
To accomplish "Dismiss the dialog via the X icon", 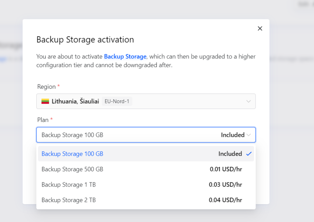I will pos(260,28).
